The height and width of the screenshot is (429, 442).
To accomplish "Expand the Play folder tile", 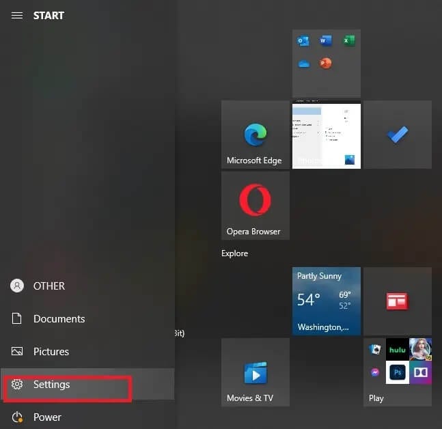I will tap(398, 372).
